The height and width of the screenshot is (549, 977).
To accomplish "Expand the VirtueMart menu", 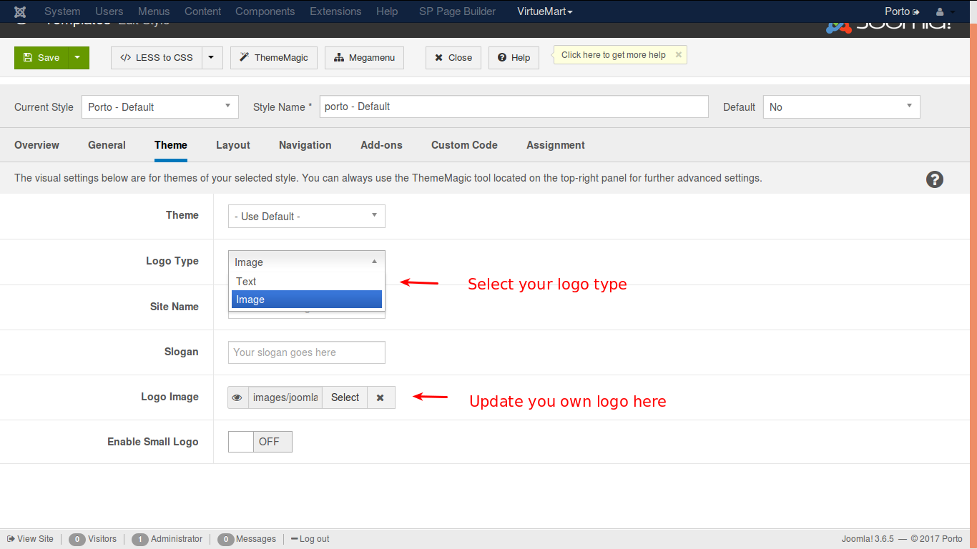I will tap(545, 11).
